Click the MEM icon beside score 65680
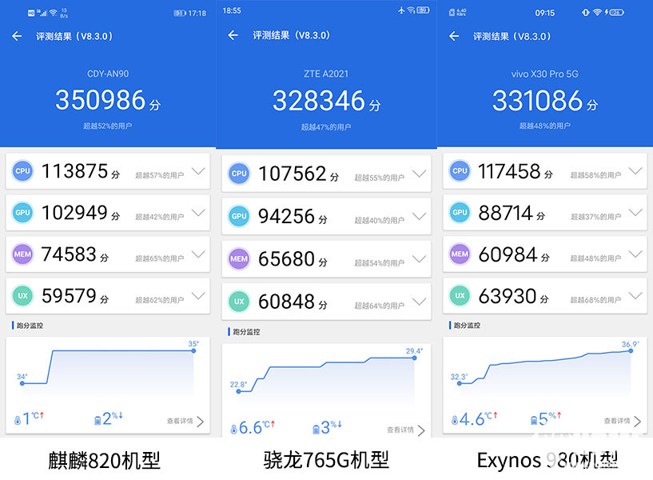This screenshot has height=480, width=653. 239,258
